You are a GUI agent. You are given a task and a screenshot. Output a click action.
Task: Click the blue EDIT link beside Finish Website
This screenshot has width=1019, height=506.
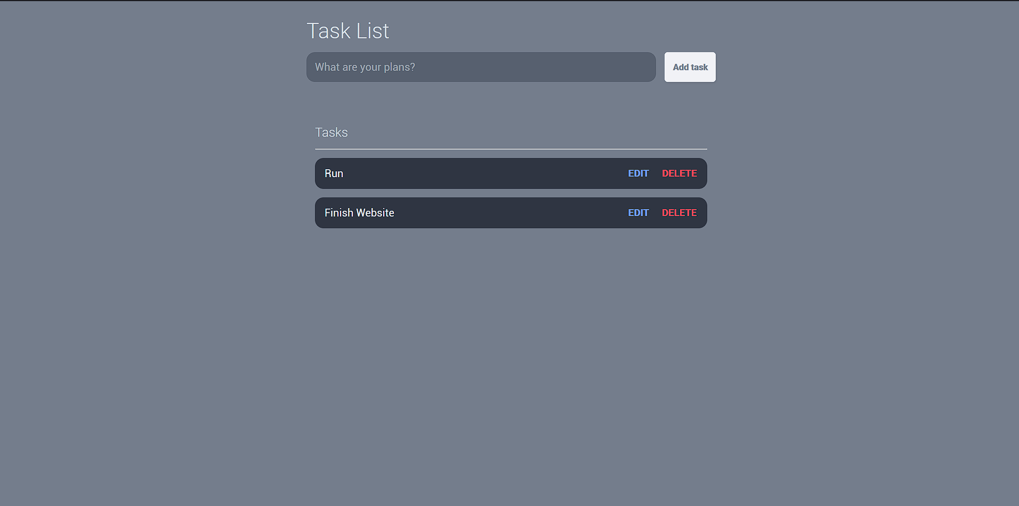click(638, 213)
